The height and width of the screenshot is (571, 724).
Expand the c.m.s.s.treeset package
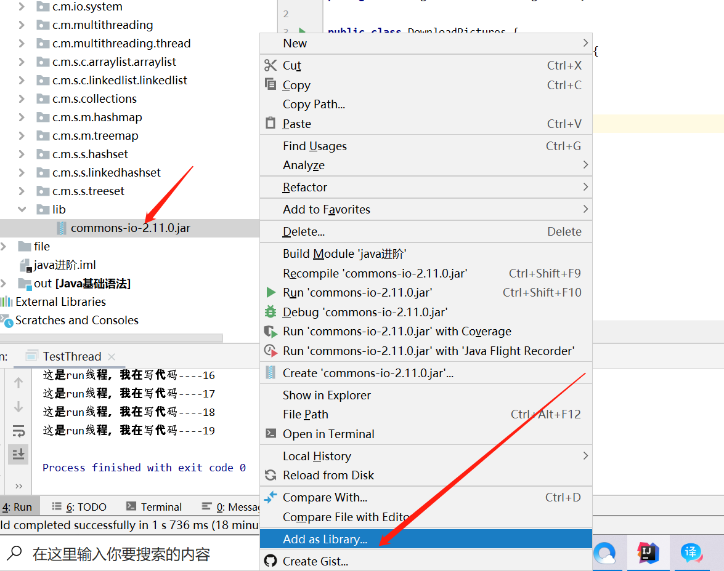point(21,191)
